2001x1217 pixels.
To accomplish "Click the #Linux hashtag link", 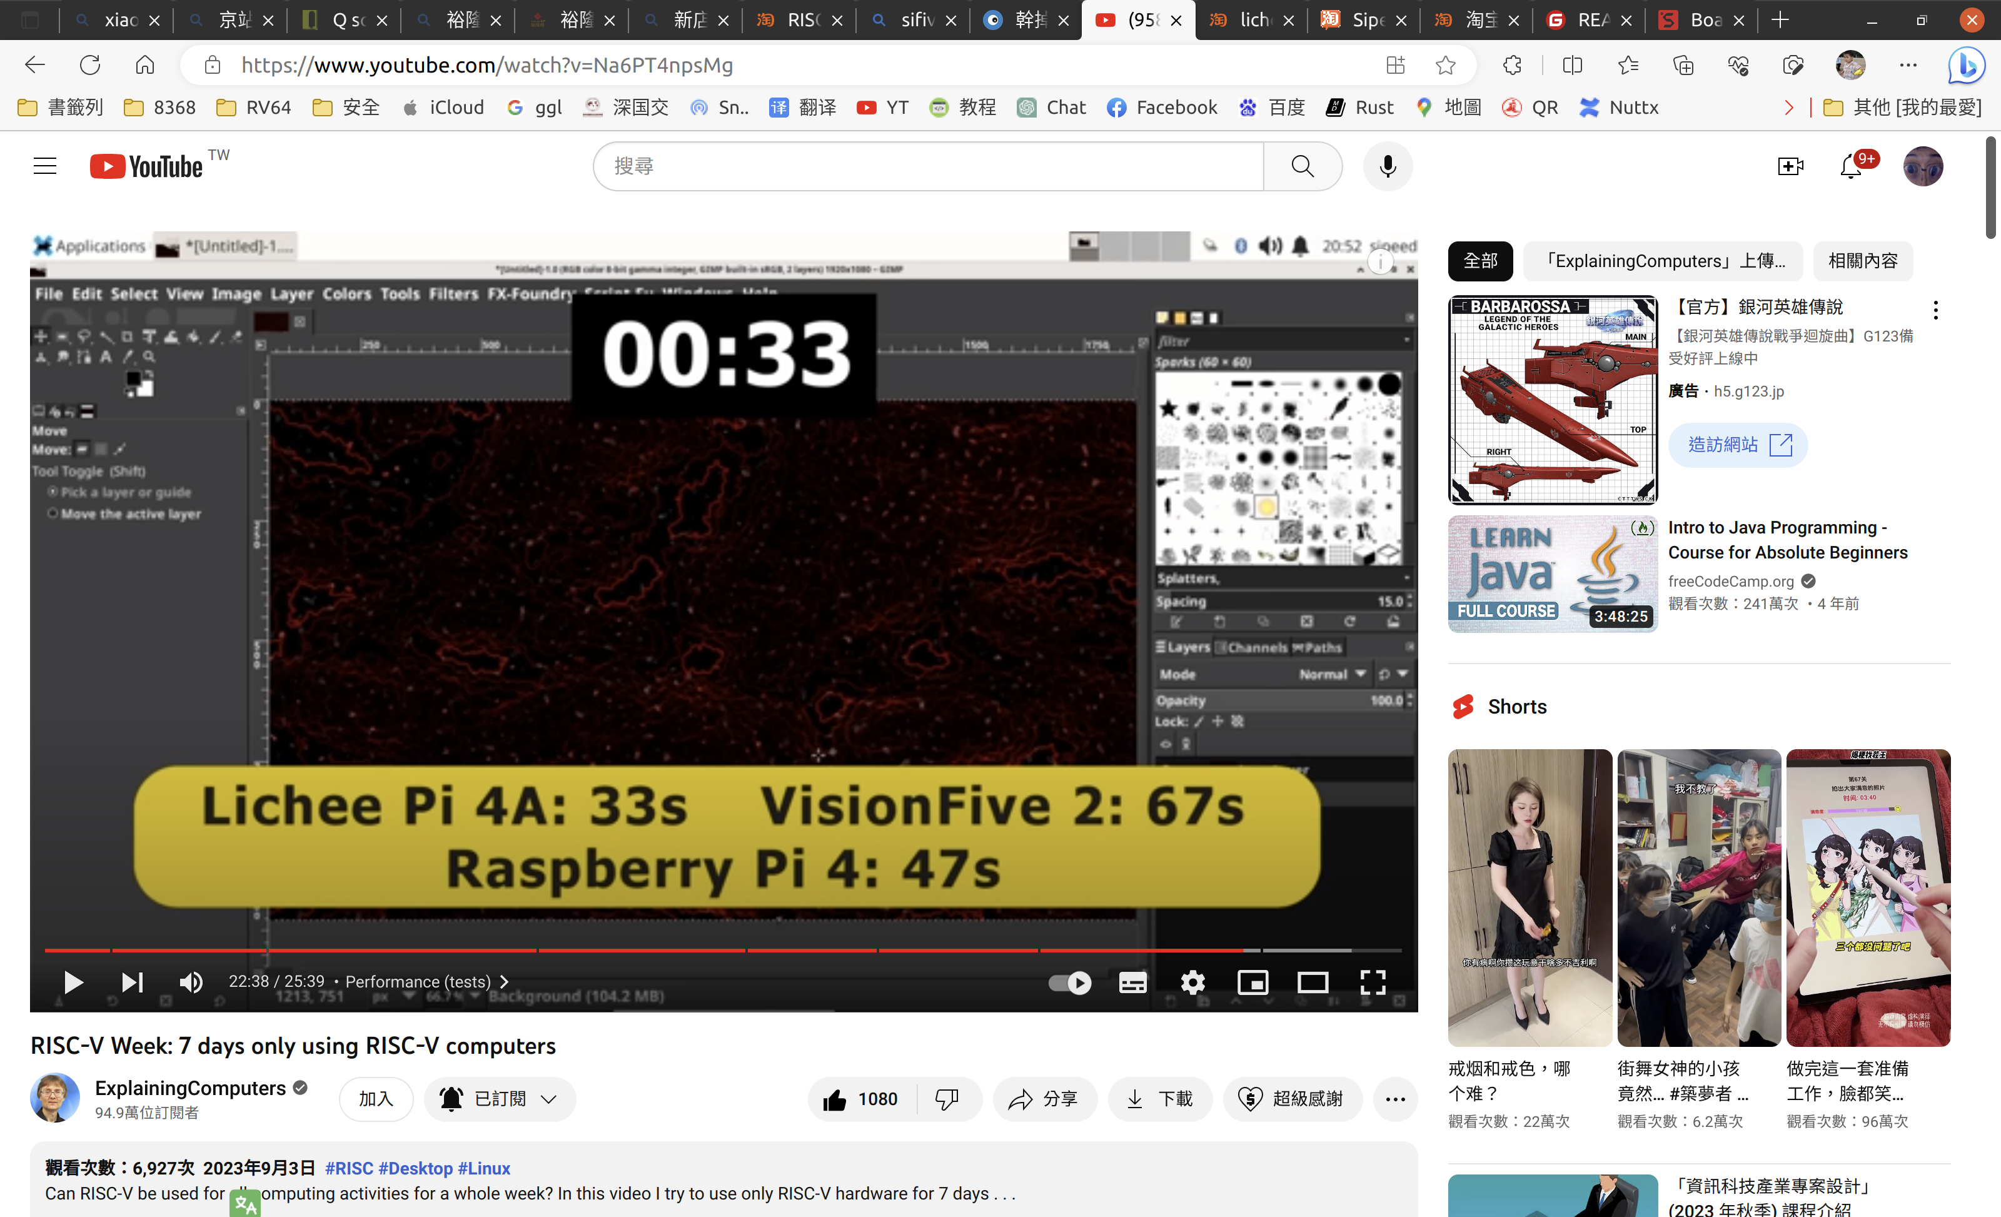I will (x=484, y=1168).
